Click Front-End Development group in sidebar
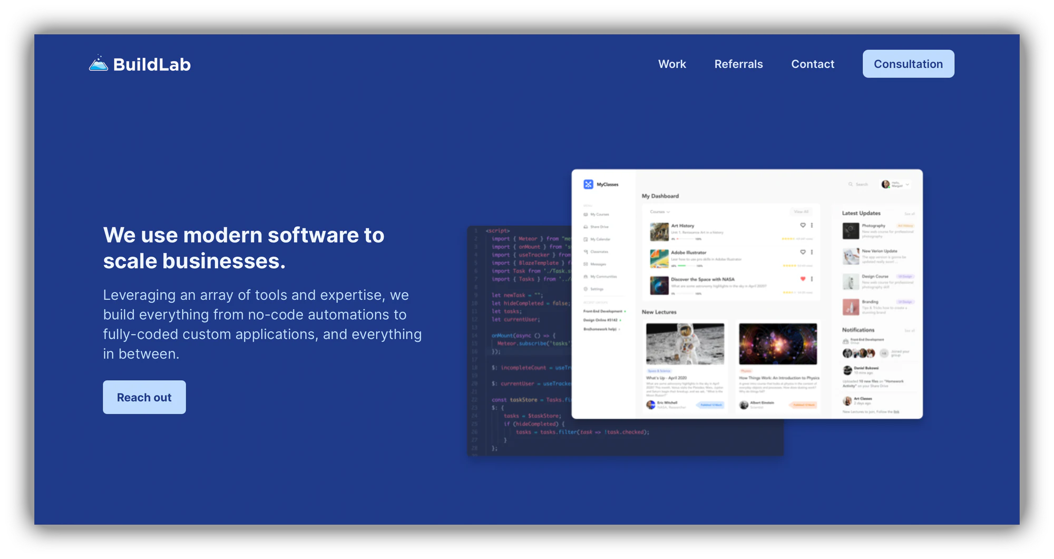The width and height of the screenshot is (1054, 559). 604,311
